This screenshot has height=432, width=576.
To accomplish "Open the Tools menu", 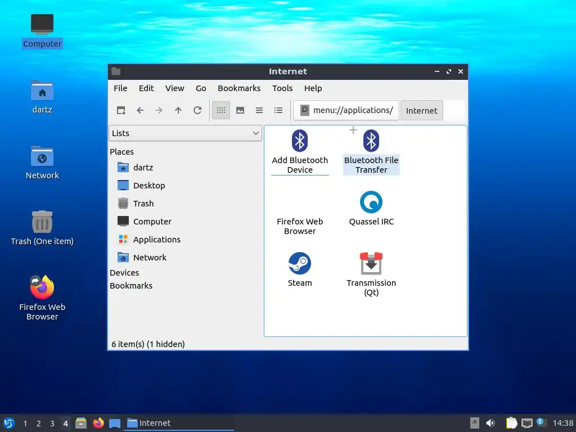I will pyautogui.click(x=282, y=88).
